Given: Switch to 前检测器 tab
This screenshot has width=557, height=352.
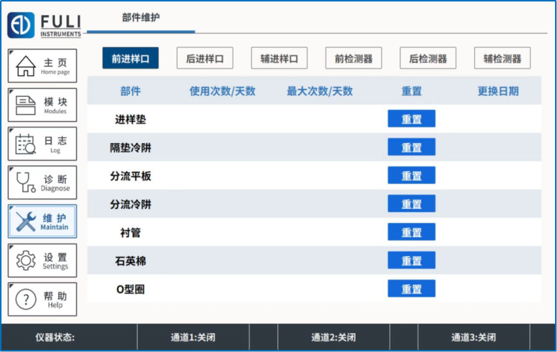Looking at the screenshot, I should 353,58.
